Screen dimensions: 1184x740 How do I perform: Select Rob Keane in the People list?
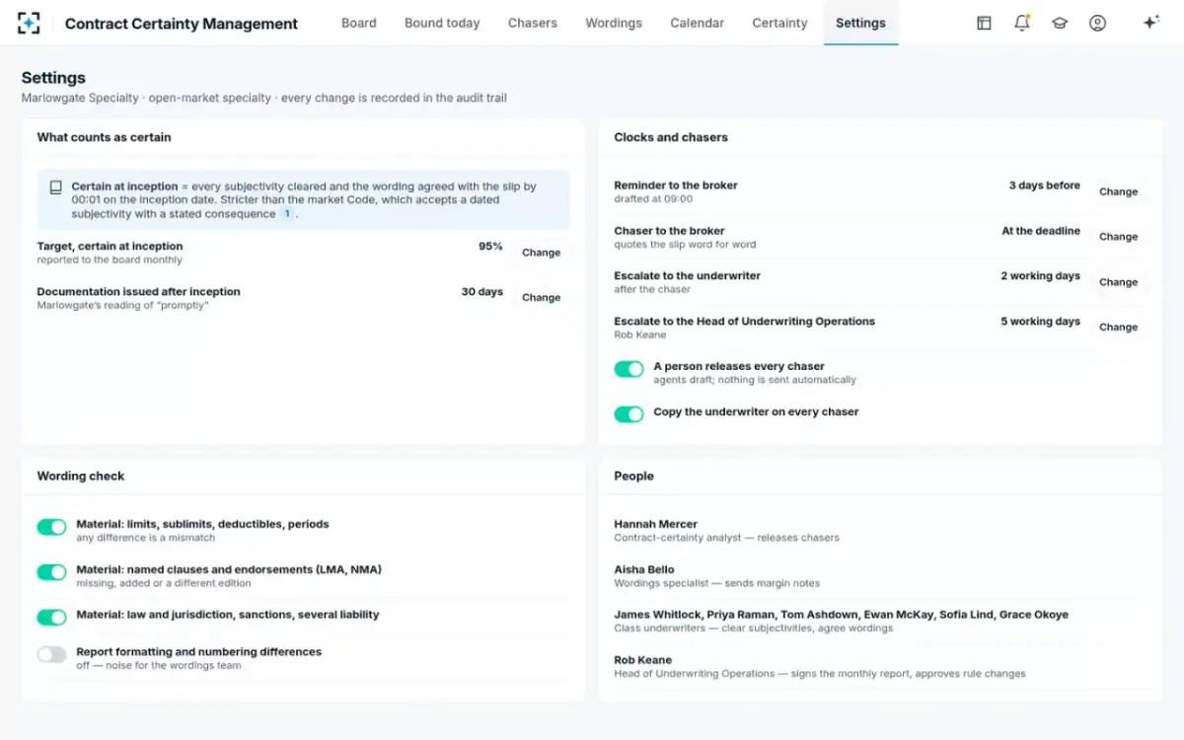[x=642, y=660]
